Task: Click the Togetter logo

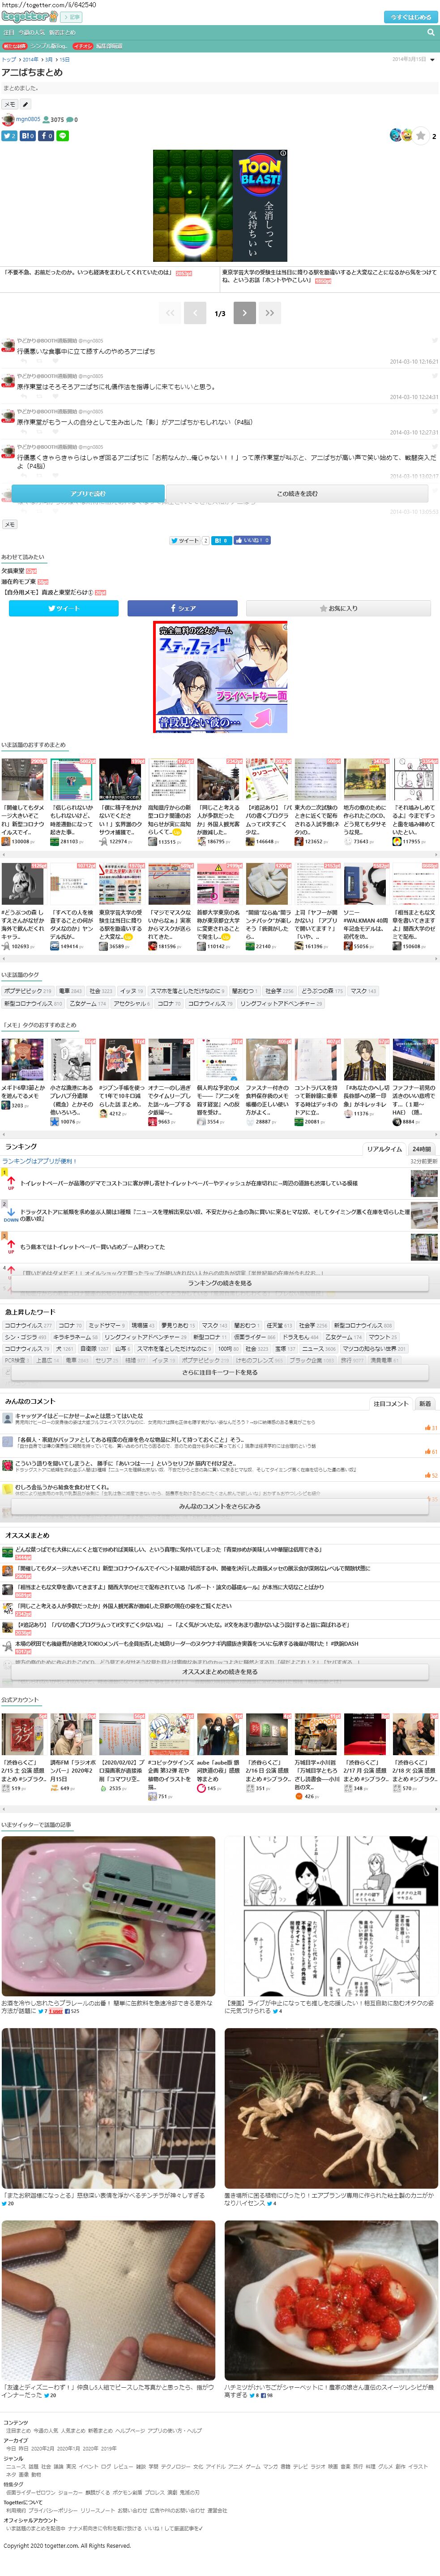Action: 30,17
